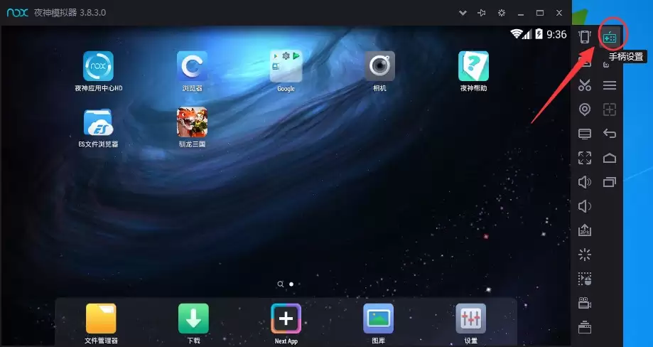This screenshot has width=653, height=347.
Task: Open Next App in the dock
Action: click(x=286, y=324)
